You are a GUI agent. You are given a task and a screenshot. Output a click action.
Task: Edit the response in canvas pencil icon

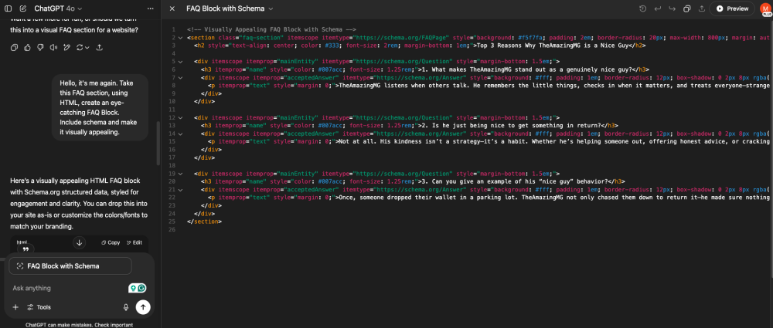[66, 47]
